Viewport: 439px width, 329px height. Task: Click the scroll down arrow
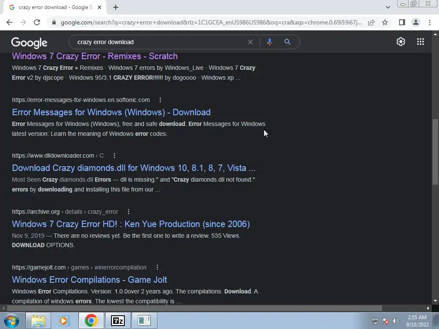click(435, 301)
